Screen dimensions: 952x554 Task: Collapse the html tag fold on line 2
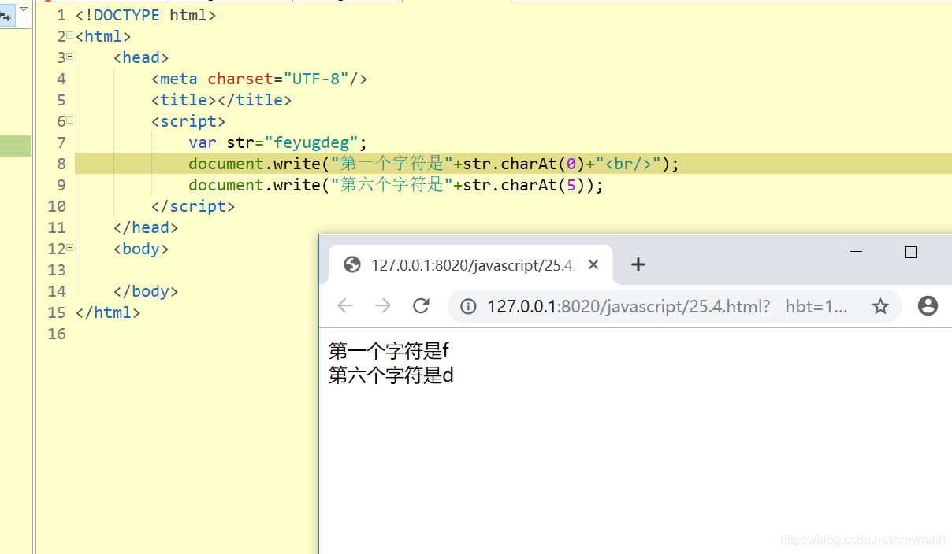[70, 35]
